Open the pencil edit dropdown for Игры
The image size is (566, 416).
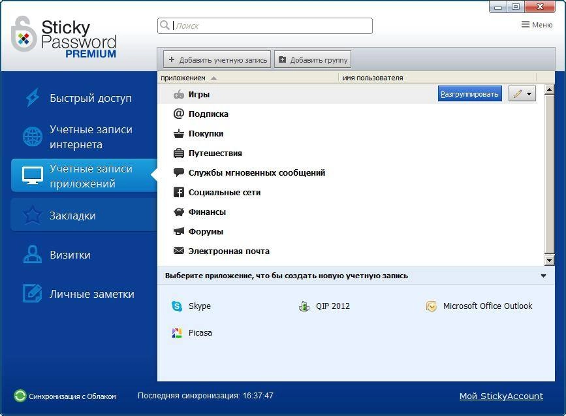(522, 94)
